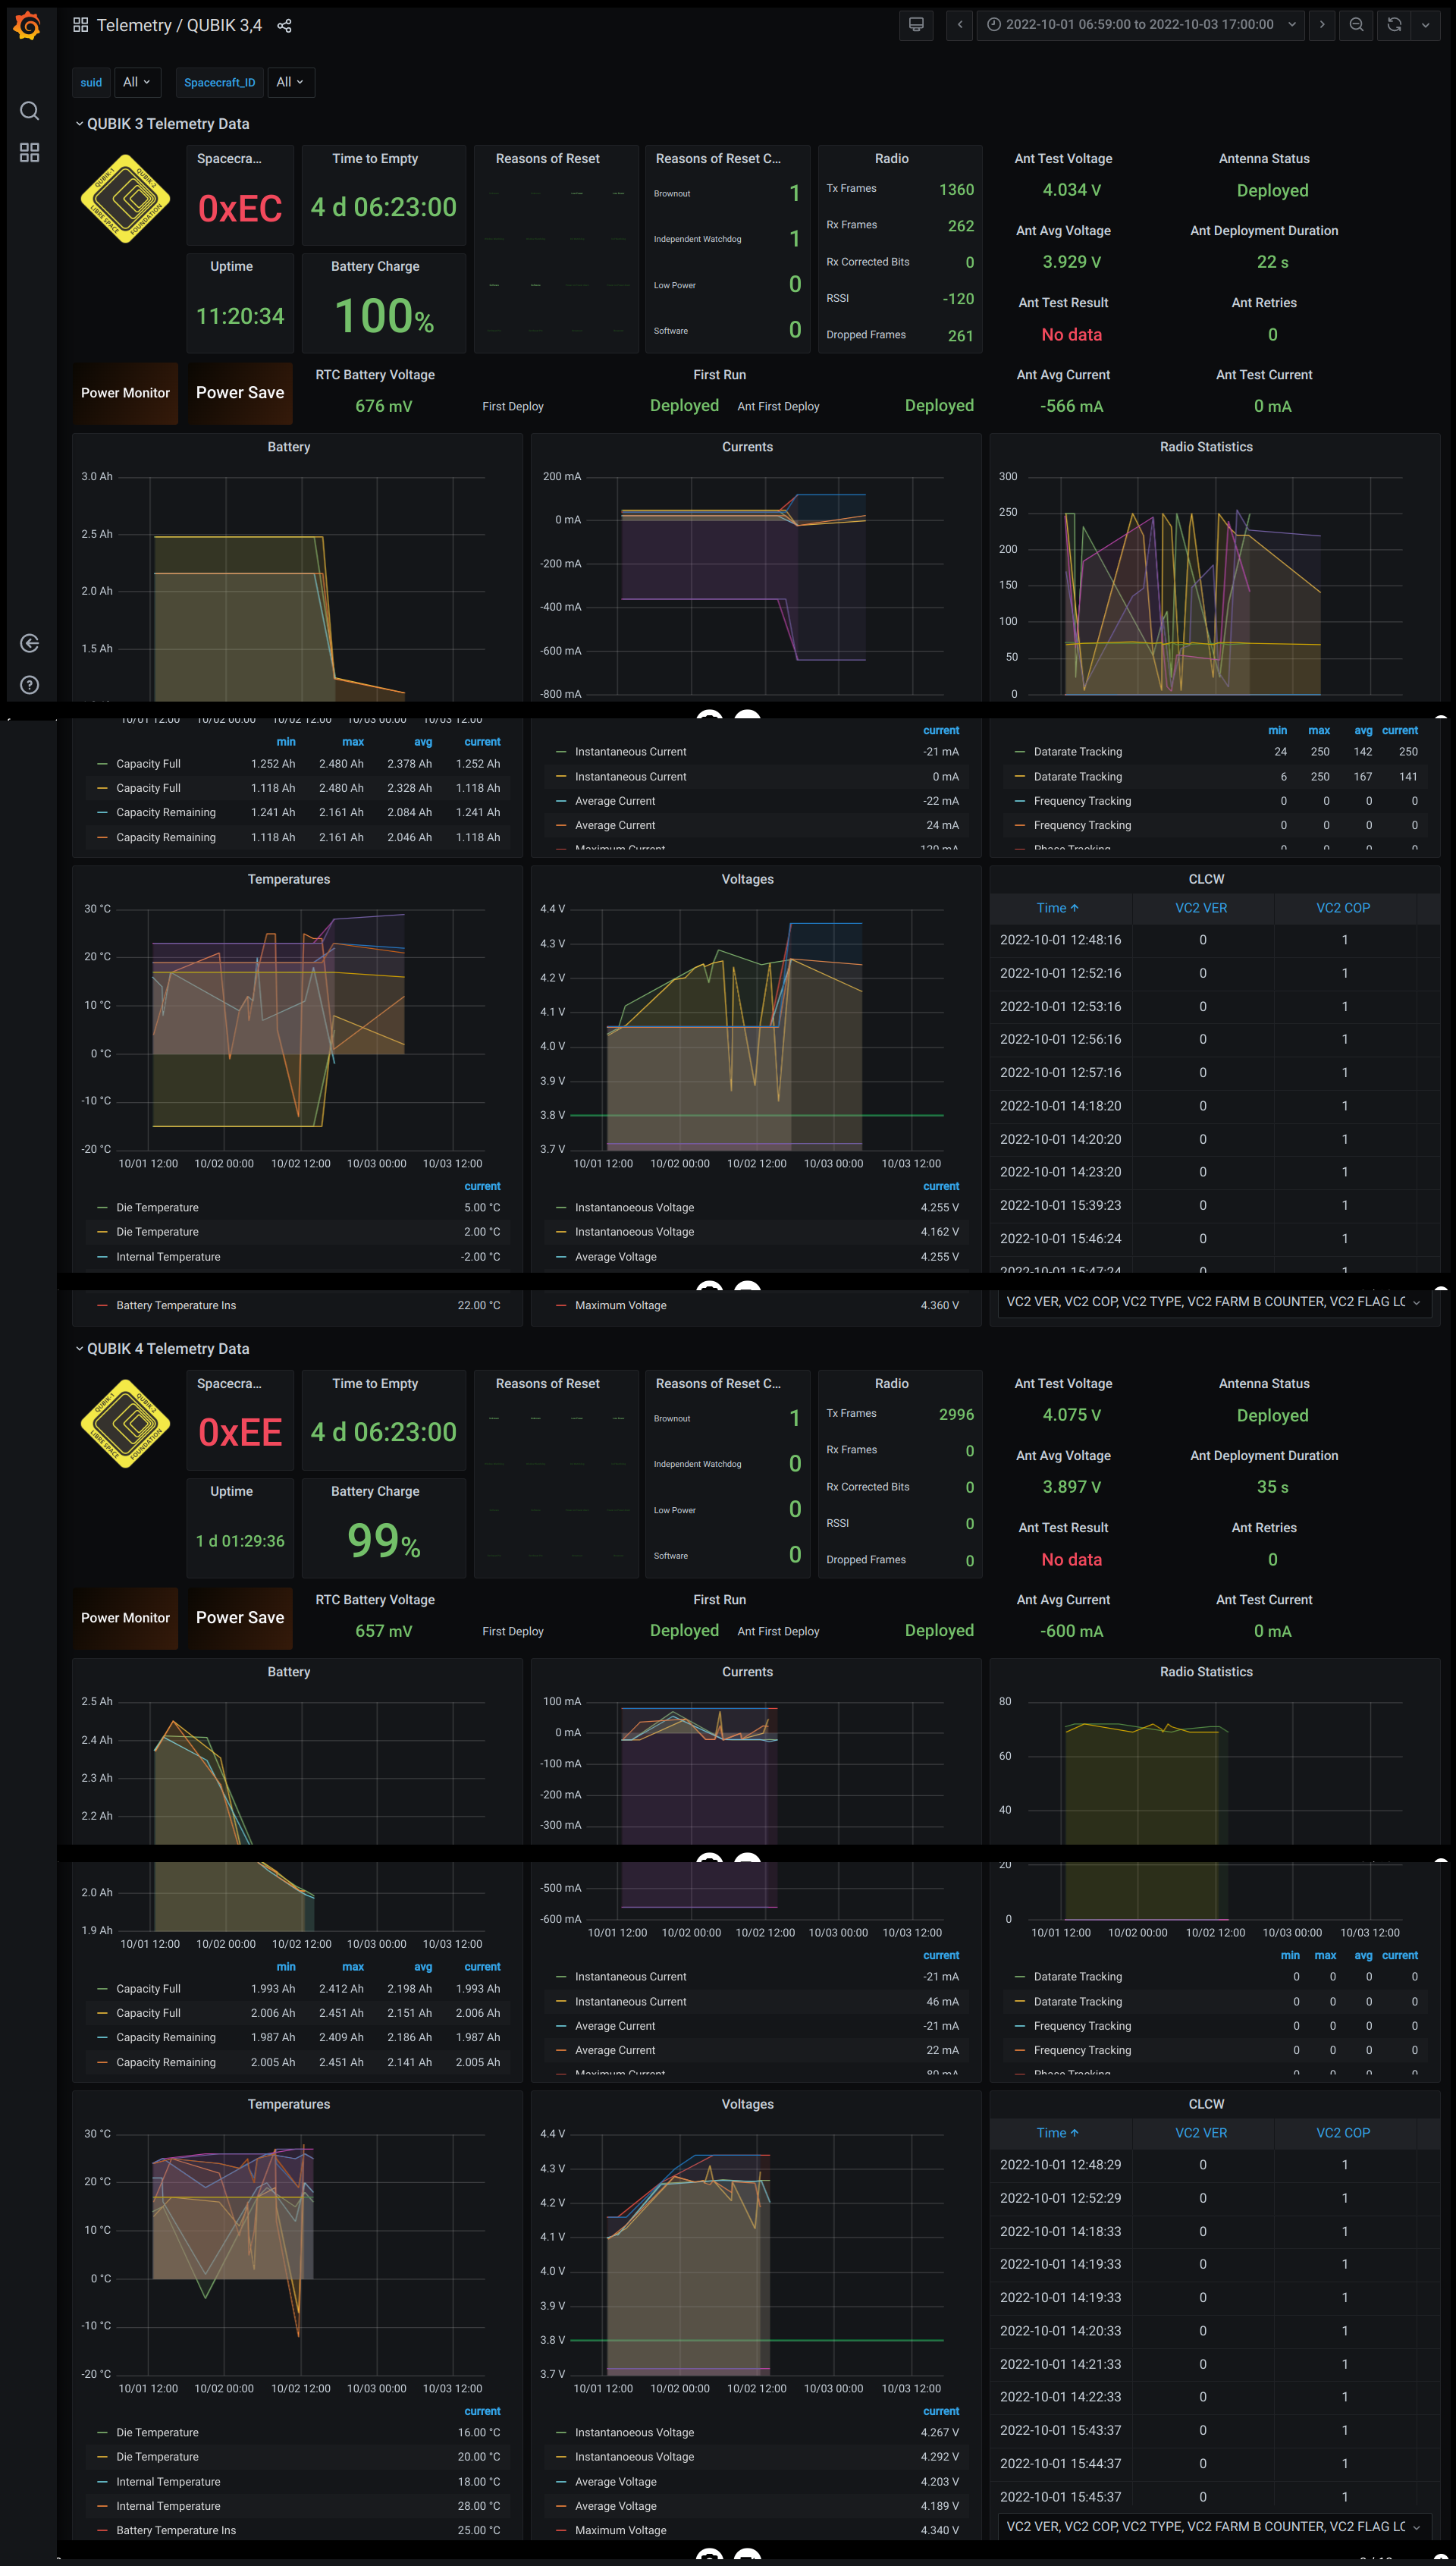1456x2566 pixels.
Task: Open the search dashboards icon in sidebar
Action: point(29,110)
